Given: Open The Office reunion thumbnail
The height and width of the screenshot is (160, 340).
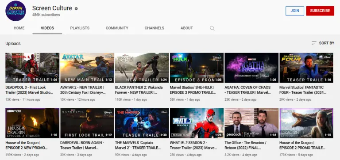Looking at the screenshot, I should pyautogui.click(x=251, y=123).
